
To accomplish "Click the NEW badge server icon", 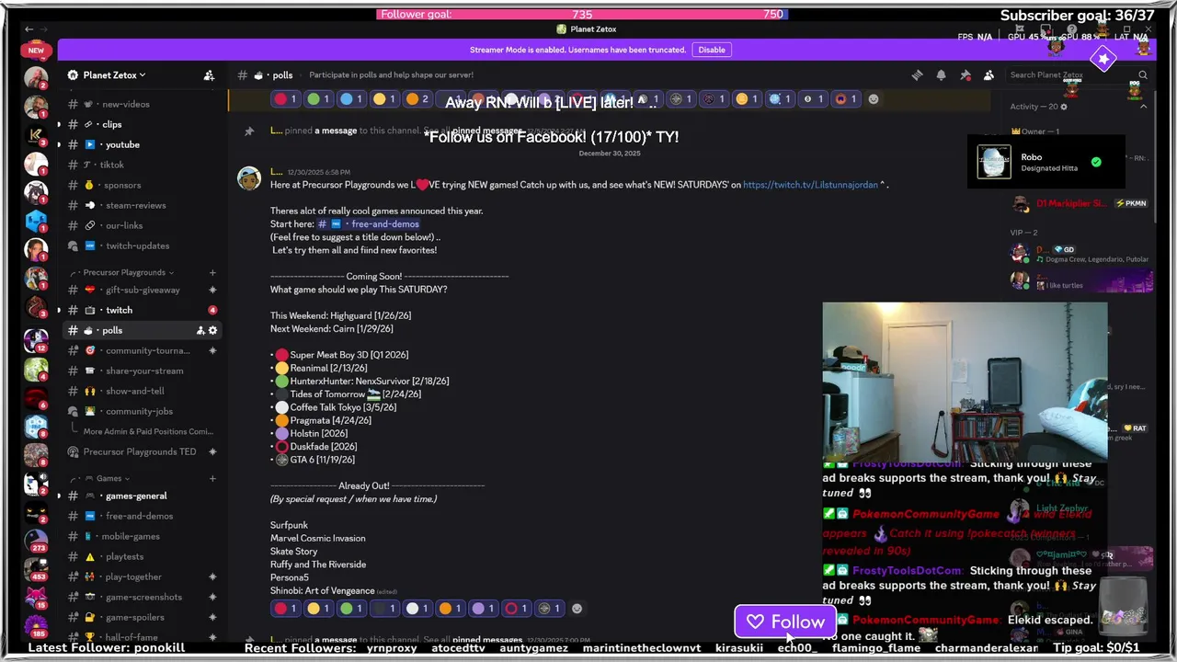I will coord(36,50).
